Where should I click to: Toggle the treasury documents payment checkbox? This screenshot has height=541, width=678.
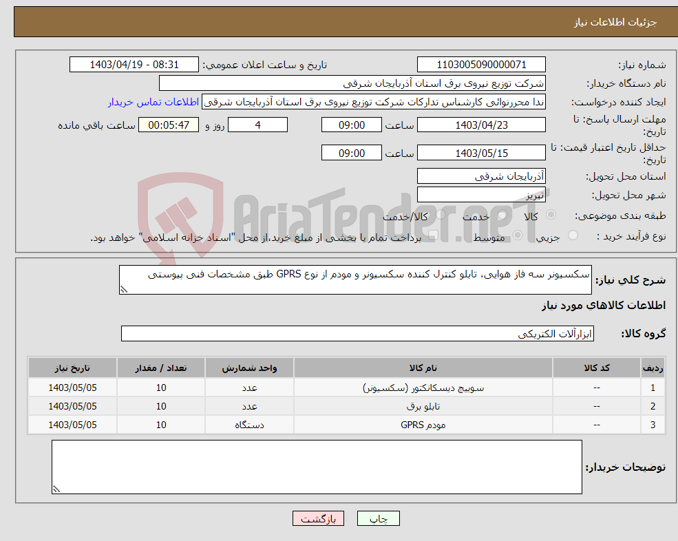[433, 235]
